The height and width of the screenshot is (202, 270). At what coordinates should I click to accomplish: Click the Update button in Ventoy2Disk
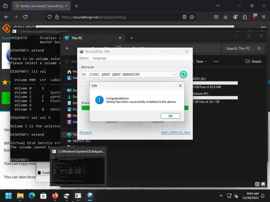tap(157, 122)
